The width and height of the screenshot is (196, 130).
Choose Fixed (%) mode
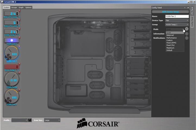click(x=175, y=45)
